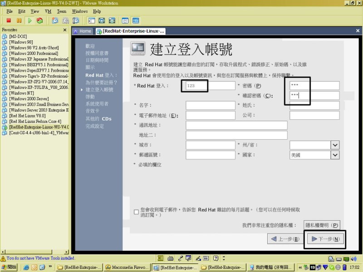The width and height of the screenshot is (363, 272).
Task: Select [Windows NT] in Favorites list
Action: [18, 93]
